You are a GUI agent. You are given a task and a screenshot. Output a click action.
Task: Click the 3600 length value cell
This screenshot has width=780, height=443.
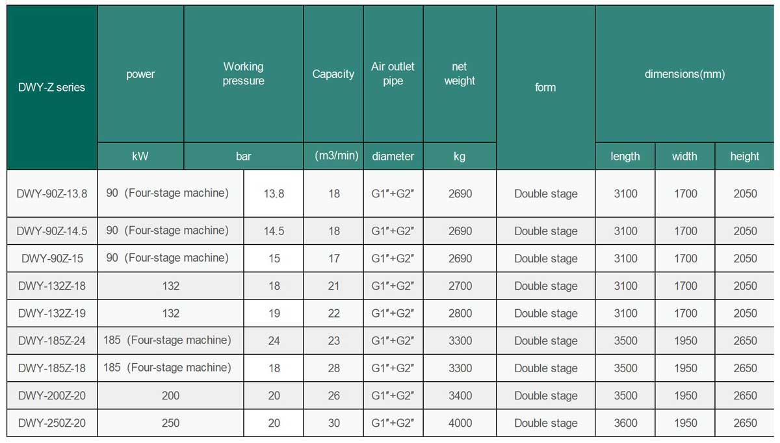(x=625, y=423)
